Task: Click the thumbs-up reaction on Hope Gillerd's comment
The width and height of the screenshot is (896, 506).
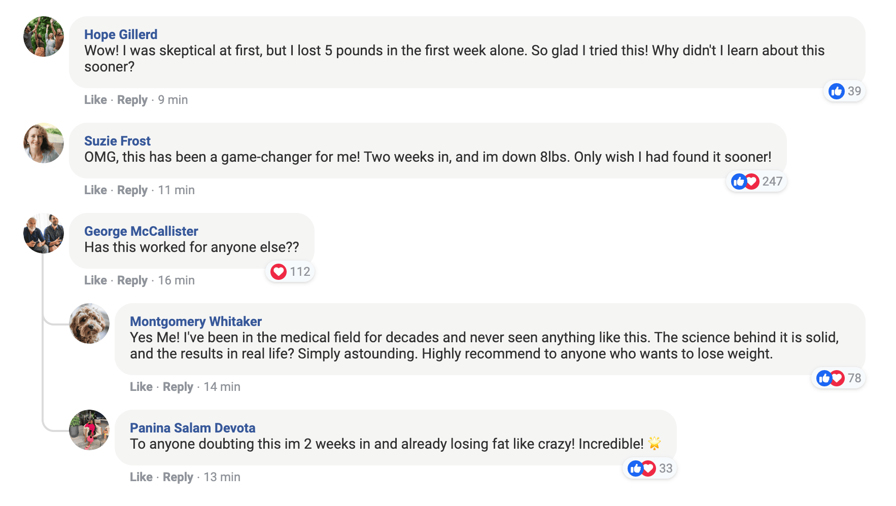Action: (836, 91)
